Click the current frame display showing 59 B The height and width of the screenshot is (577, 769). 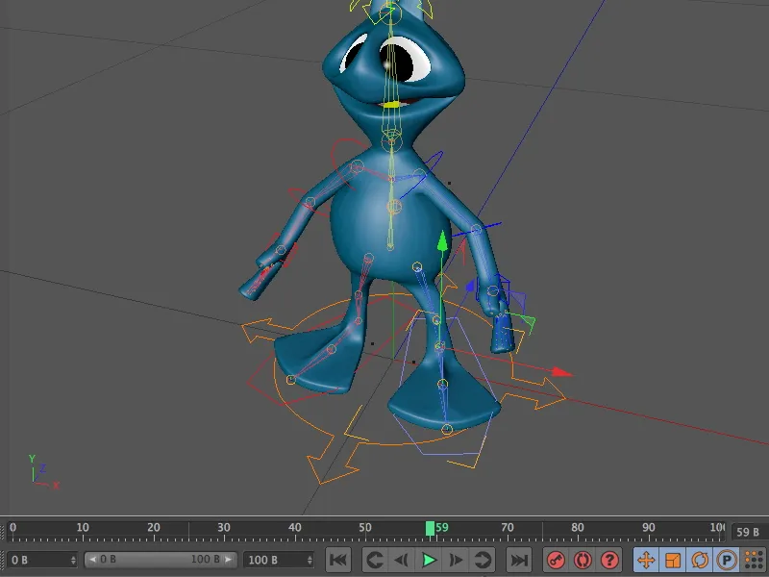748,532
